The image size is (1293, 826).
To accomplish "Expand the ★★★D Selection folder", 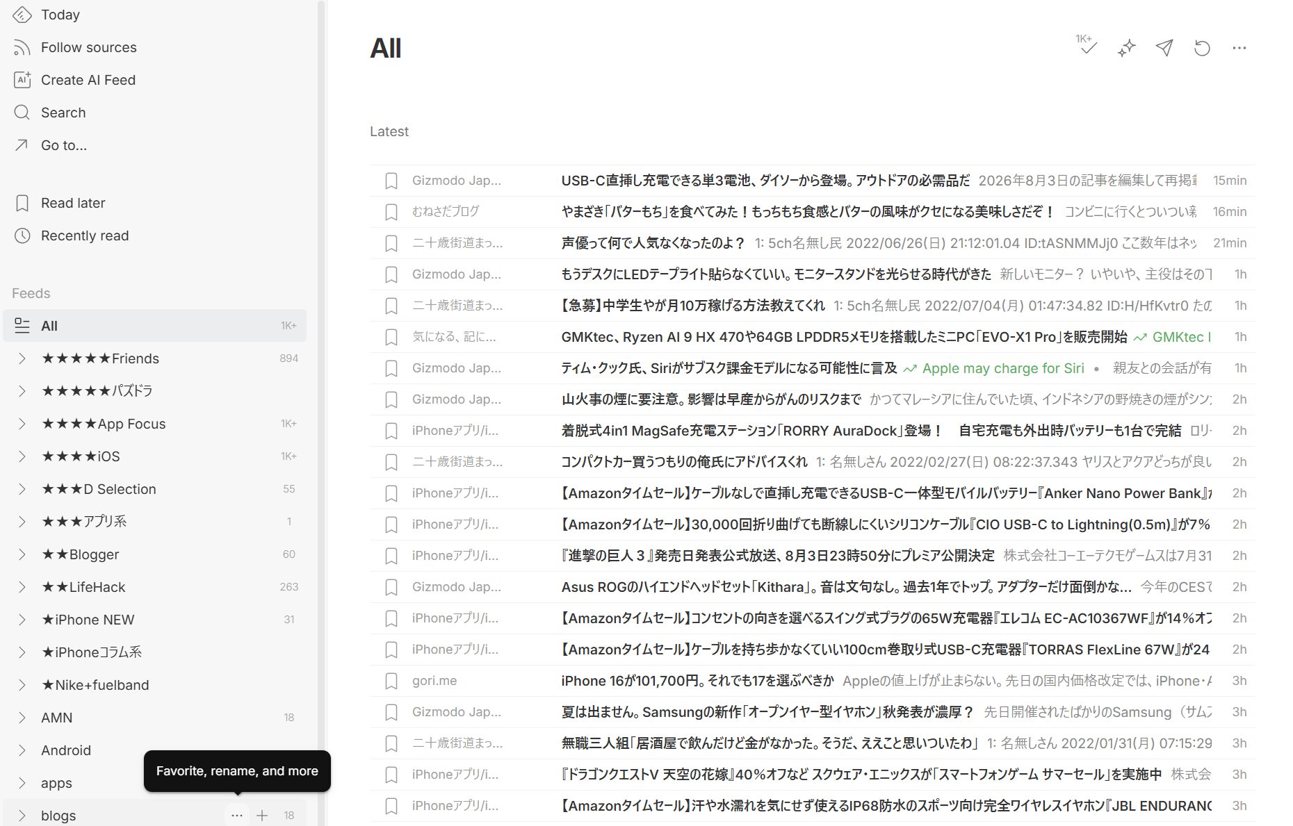I will pos(22,489).
